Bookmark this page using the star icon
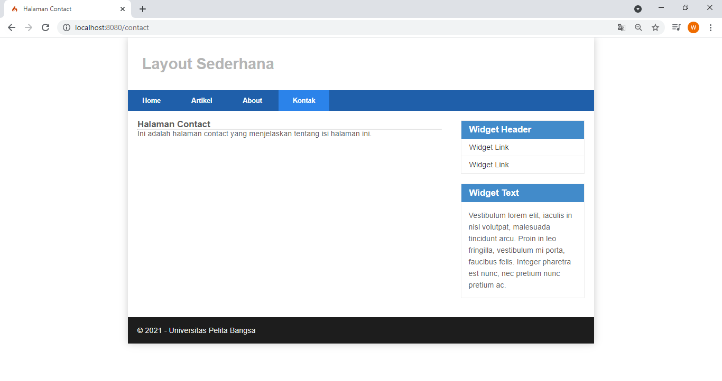Viewport: 722px width, 381px height. pyautogui.click(x=655, y=27)
